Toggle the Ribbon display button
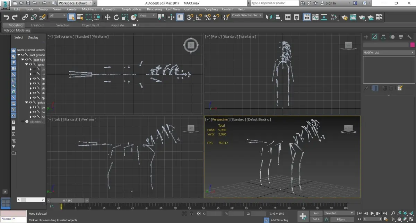 coord(307,17)
